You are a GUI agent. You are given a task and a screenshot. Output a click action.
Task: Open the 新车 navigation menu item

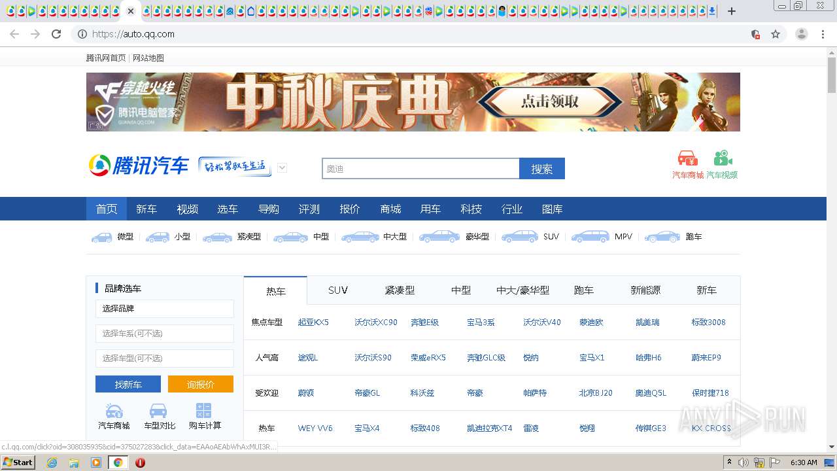pyautogui.click(x=146, y=209)
